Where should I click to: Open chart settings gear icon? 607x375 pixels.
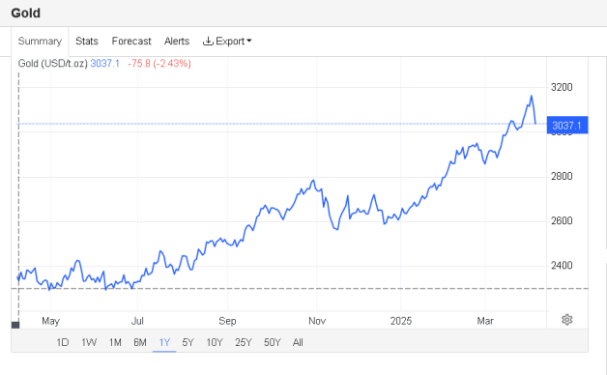click(566, 320)
